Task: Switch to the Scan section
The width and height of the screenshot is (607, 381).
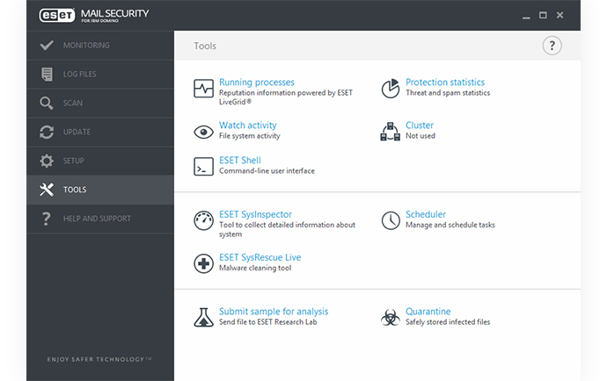Action: click(100, 104)
